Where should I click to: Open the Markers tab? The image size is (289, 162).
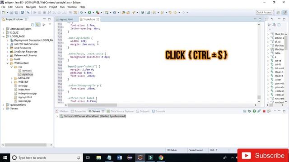pyautogui.click(x=62, y=111)
